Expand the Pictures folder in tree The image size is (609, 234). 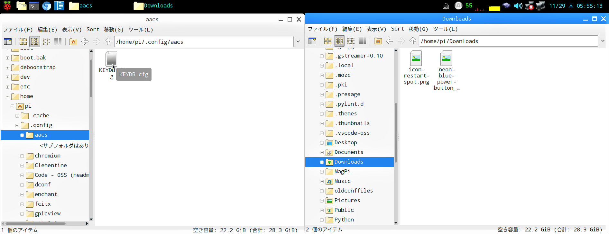322,201
